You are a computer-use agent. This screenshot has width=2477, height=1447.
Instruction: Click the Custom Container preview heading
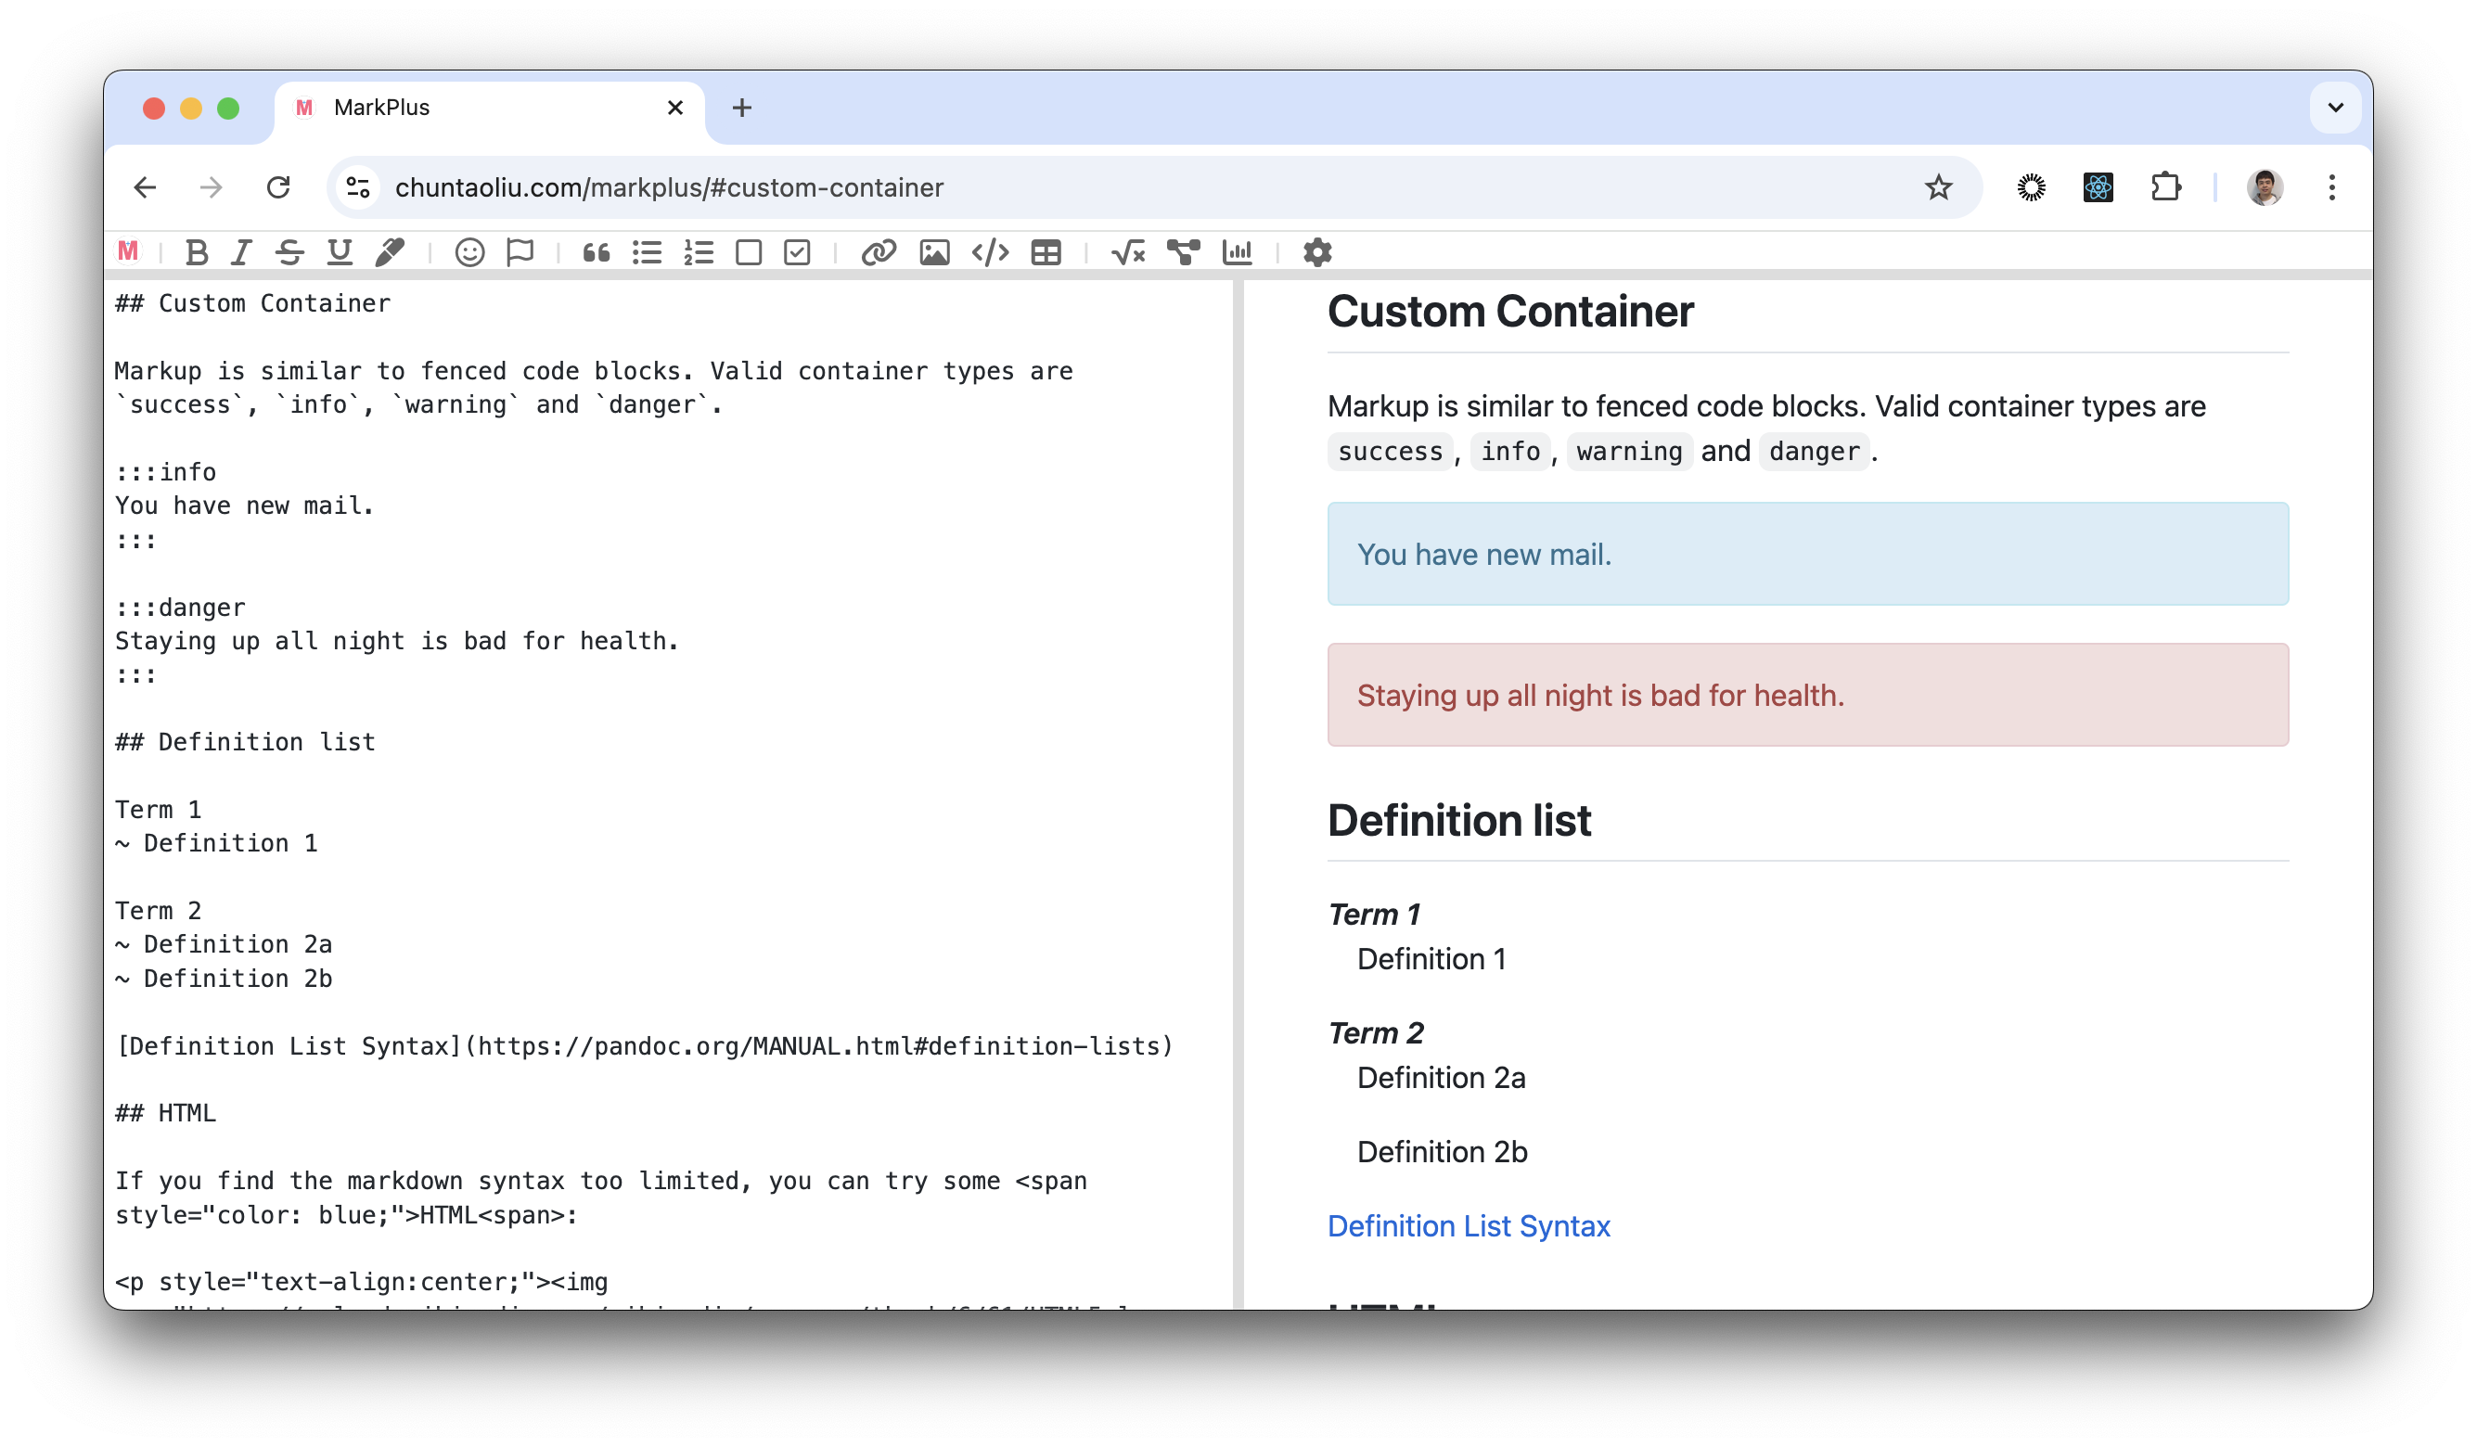click(1509, 312)
